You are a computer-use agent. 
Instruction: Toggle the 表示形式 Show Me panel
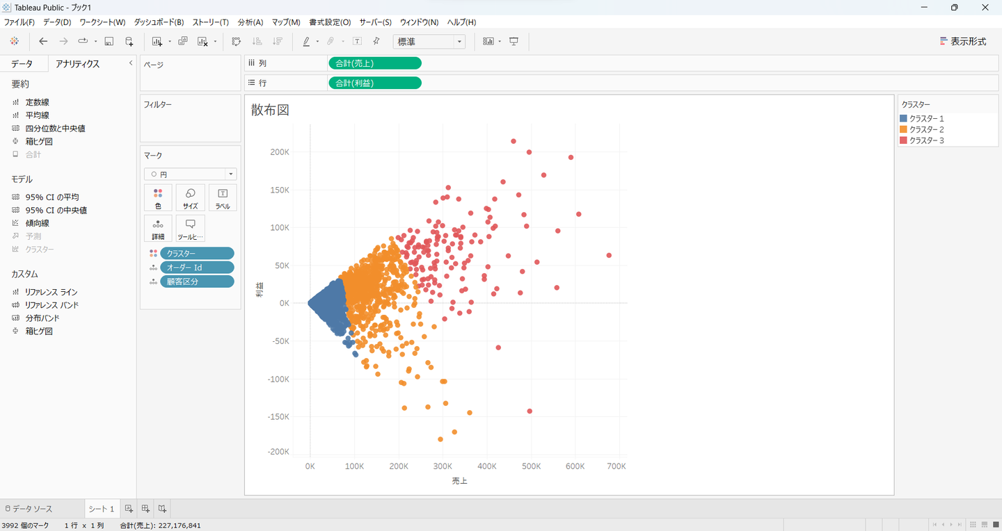click(962, 42)
